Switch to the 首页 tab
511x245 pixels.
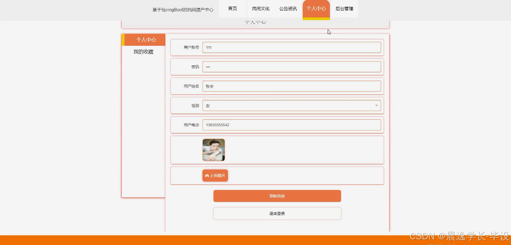click(232, 8)
